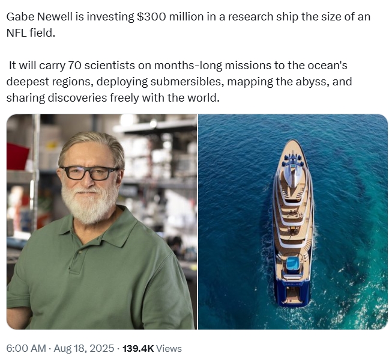Click the blue pool on ship's stern
Image resolution: width=389 pixels, height=362 pixels.
pos(292,263)
